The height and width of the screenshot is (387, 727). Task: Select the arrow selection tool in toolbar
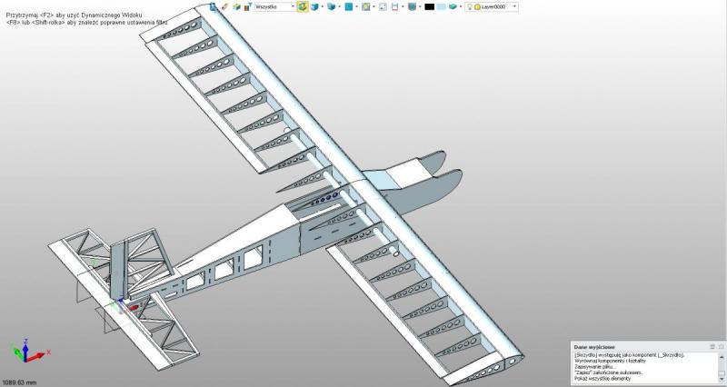pos(214,6)
